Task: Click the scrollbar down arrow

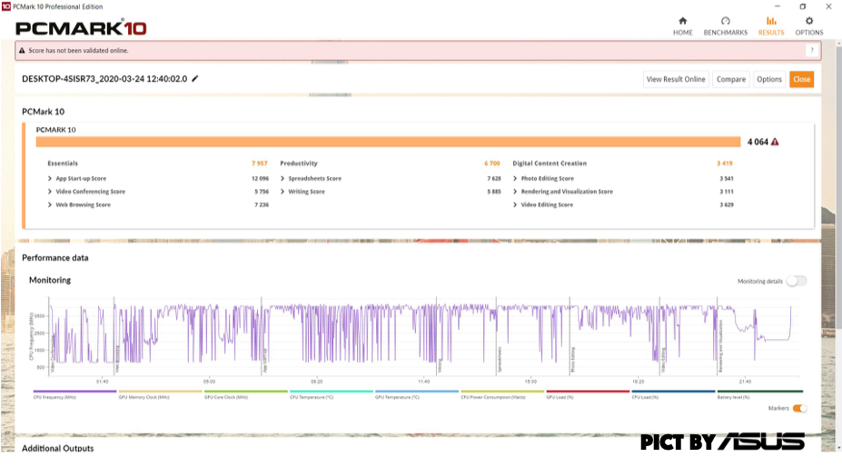Action: coord(837,447)
